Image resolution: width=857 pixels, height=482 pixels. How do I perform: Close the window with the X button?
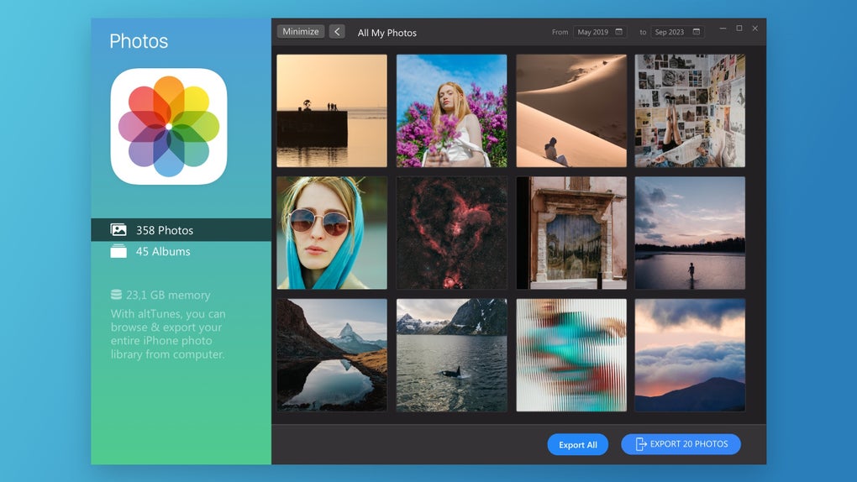point(754,29)
